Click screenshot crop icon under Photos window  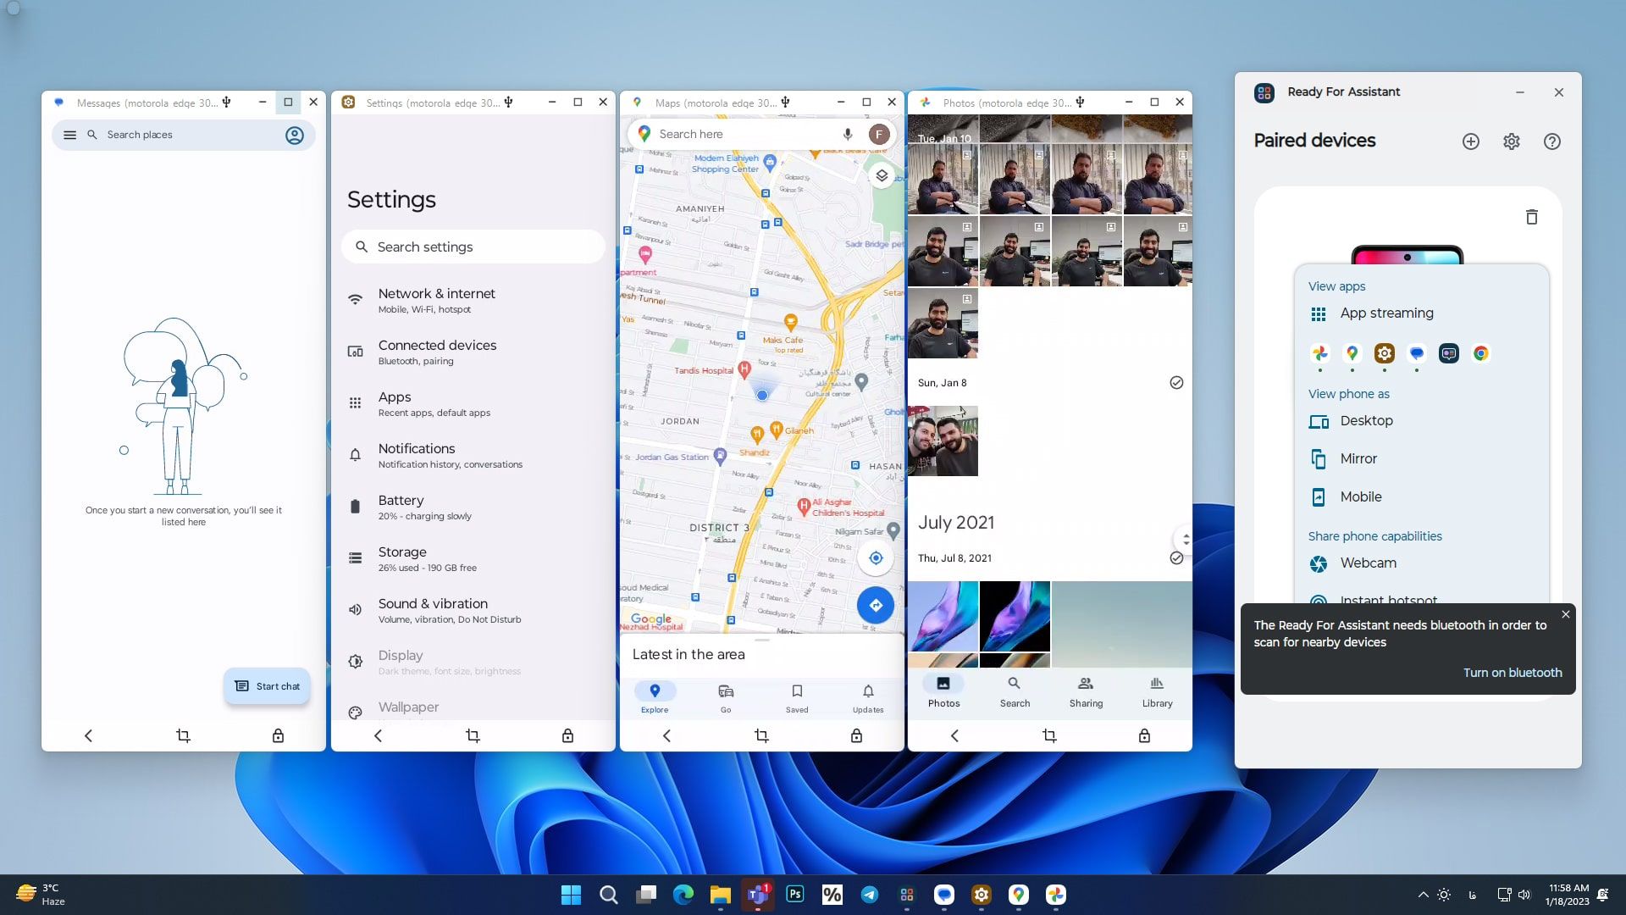1049,735
